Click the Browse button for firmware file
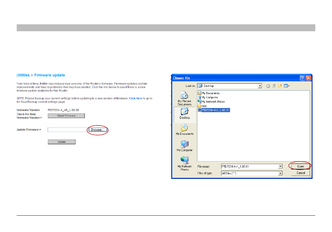 click(x=97, y=130)
